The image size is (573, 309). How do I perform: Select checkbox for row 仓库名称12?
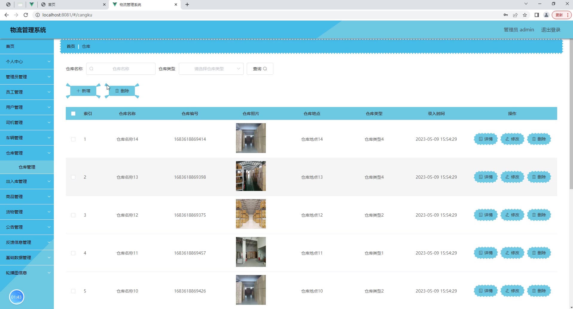coord(73,215)
